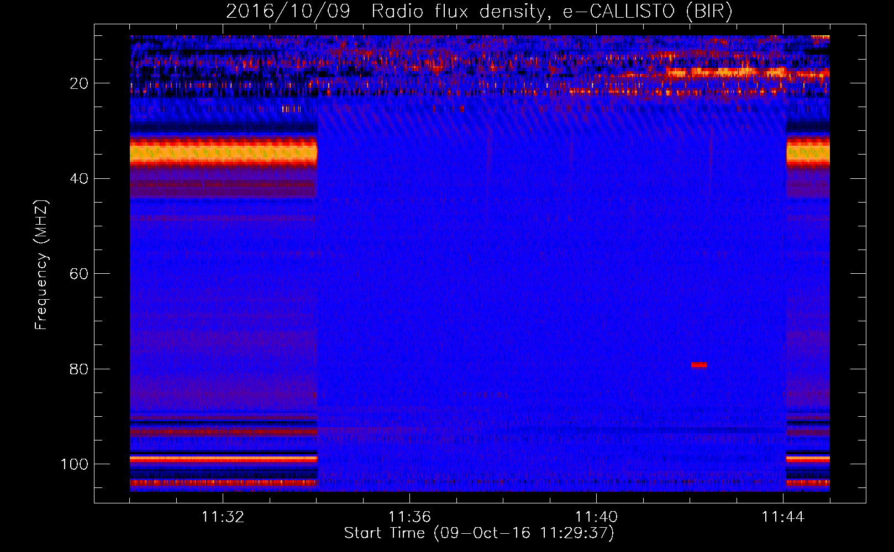Click the 11:40 time tick label
Viewport: 894px width, 552px height.
596,517
